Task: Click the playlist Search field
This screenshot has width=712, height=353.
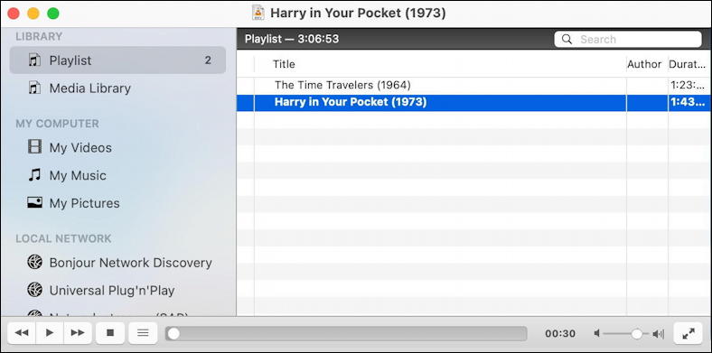Action: click(628, 39)
